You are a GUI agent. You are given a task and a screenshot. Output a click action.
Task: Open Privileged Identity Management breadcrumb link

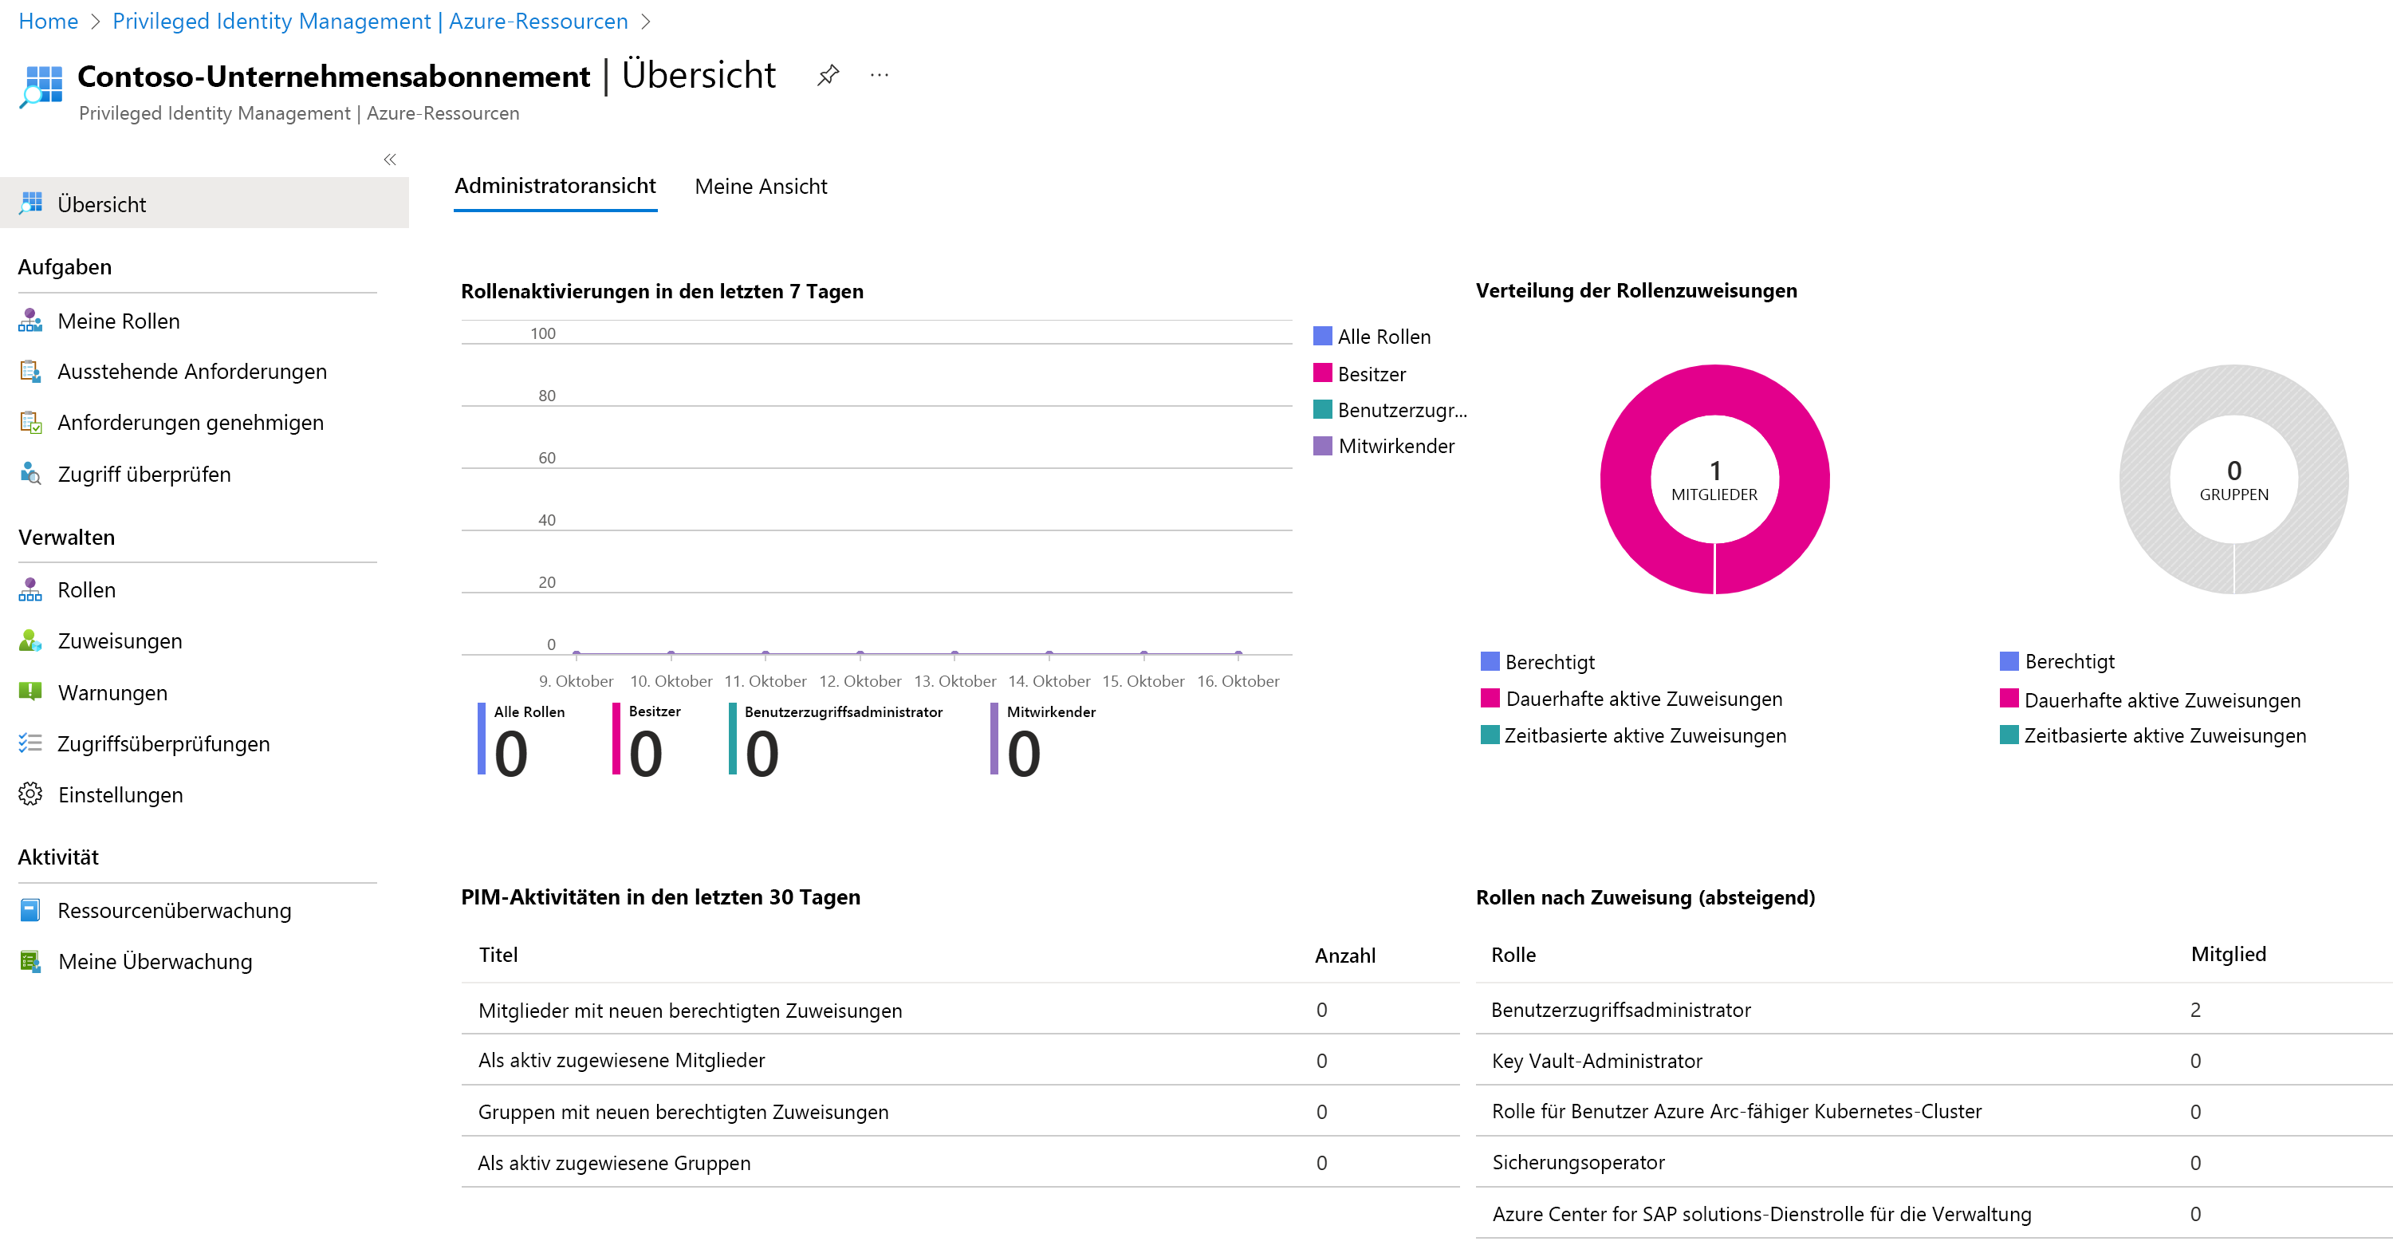tap(370, 21)
